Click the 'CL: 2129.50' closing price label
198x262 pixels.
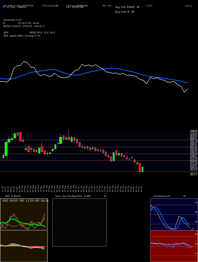tap(75, 7)
